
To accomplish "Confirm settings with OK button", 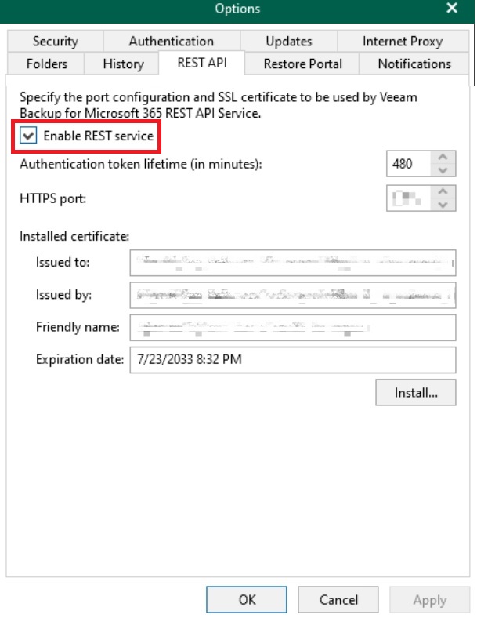I will tap(247, 599).
